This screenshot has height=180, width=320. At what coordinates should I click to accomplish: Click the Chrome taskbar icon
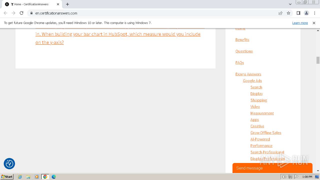pos(45,177)
